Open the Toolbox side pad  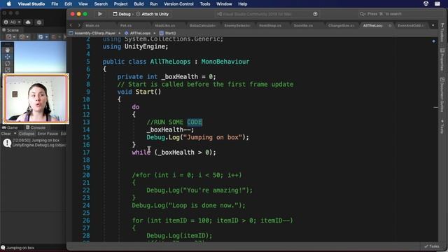(x=442, y=32)
